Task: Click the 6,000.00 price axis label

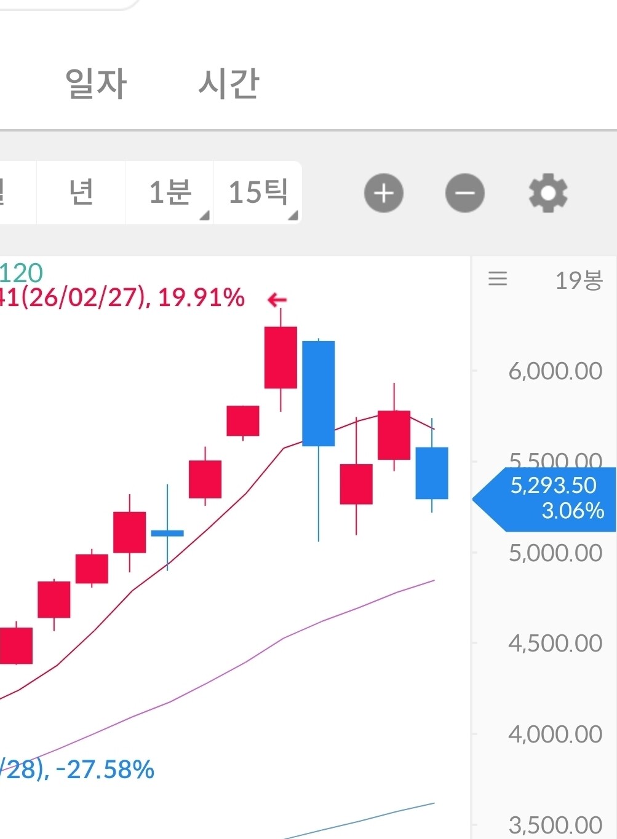Action: [x=555, y=371]
